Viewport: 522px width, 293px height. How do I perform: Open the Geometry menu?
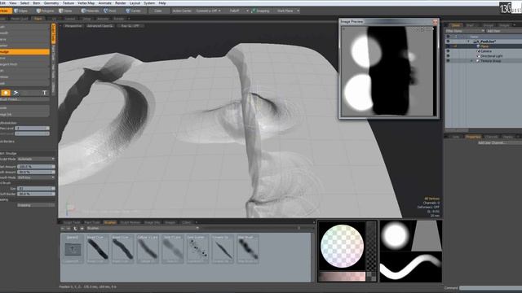tap(51, 3)
